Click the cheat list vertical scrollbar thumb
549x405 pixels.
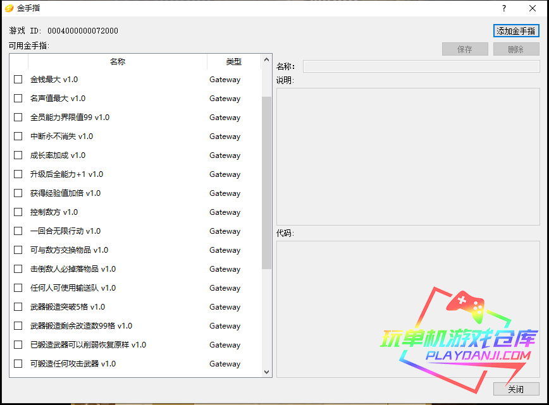point(266,182)
